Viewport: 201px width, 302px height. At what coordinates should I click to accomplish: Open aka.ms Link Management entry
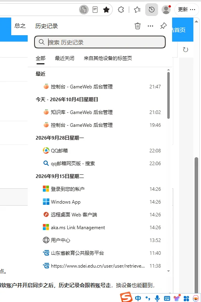point(100,228)
